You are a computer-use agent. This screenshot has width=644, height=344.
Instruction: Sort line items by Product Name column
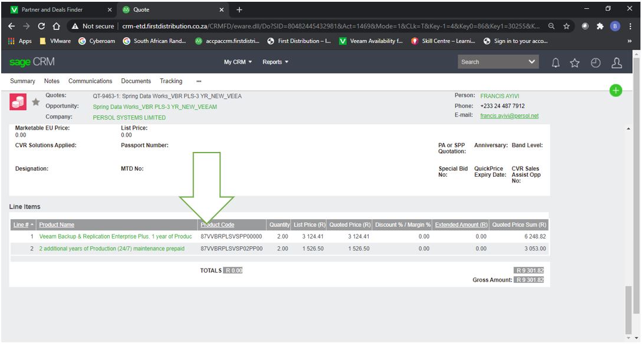(57, 225)
